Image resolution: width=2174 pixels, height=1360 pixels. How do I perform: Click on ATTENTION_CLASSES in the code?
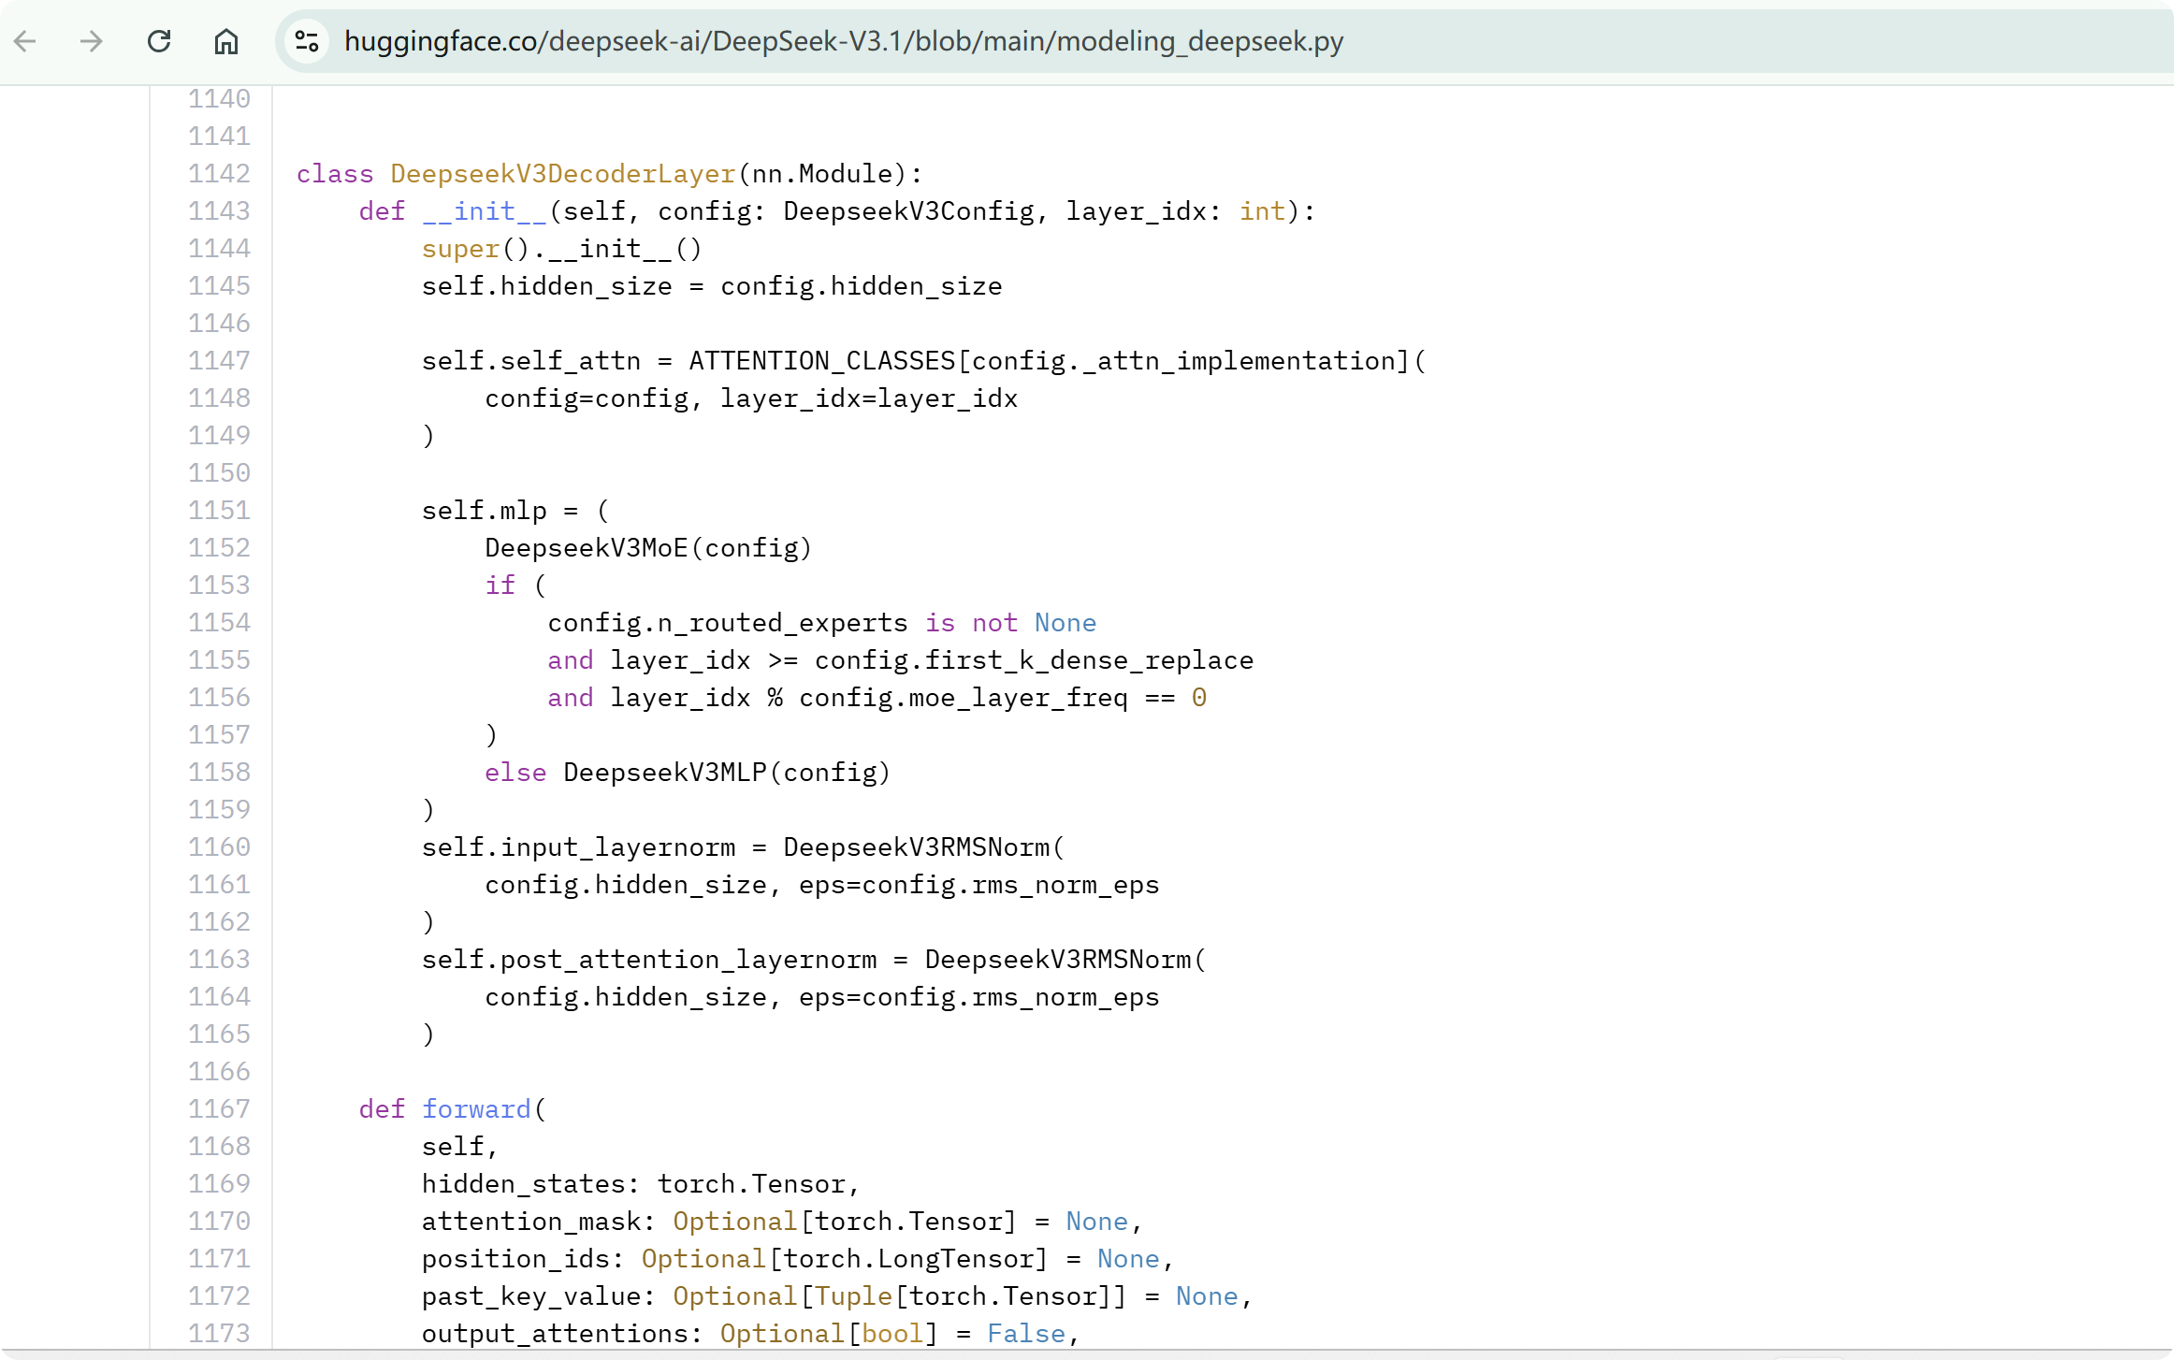click(x=821, y=361)
